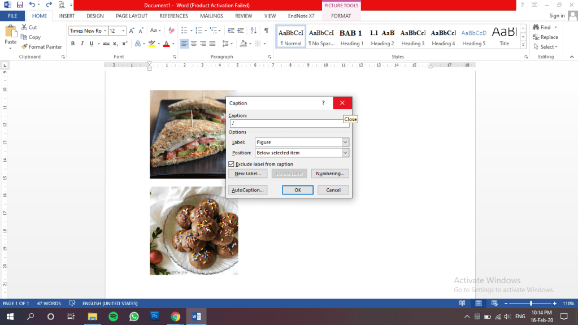The image size is (578, 325).
Task: Click the Italic button in the Font group
Action: point(82,44)
